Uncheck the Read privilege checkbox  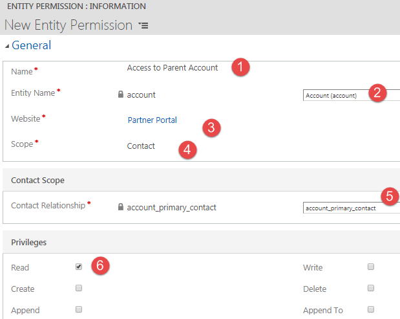coord(79,267)
